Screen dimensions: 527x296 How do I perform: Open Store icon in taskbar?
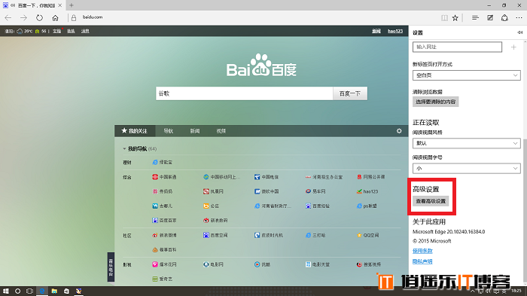pyautogui.click(x=66, y=291)
